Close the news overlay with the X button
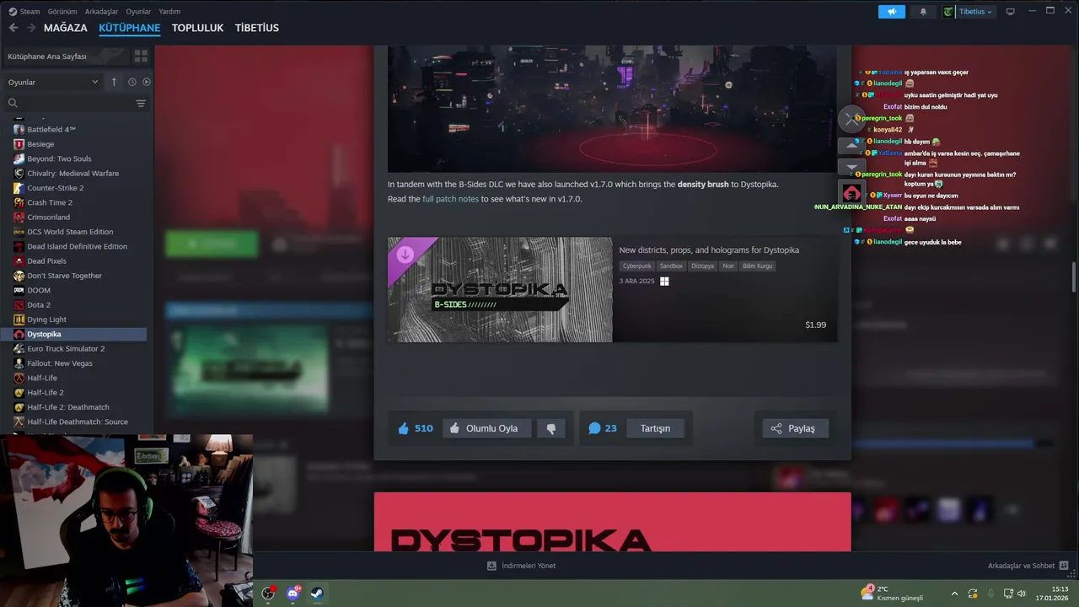1079x607 pixels. pos(851,119)
